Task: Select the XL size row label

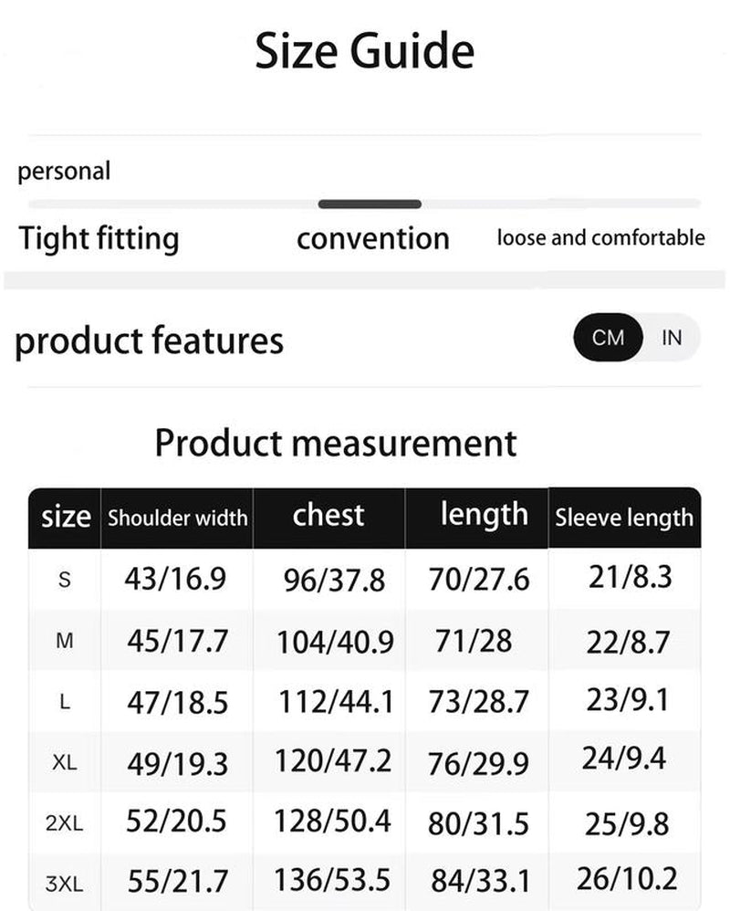Action: click(x=65, y=763)
